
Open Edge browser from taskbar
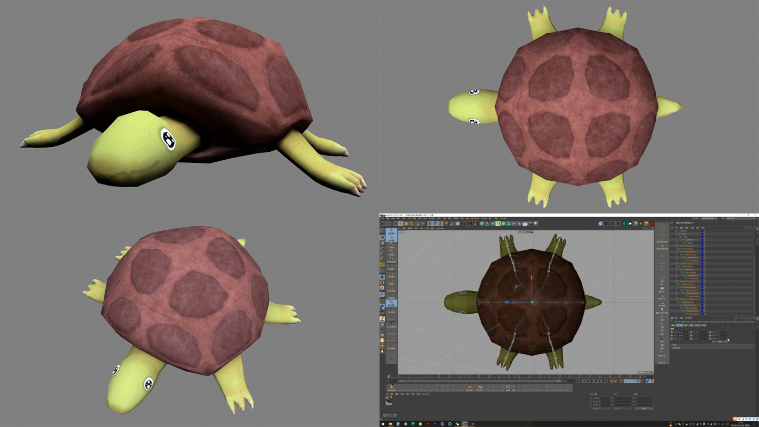(413, 424)
